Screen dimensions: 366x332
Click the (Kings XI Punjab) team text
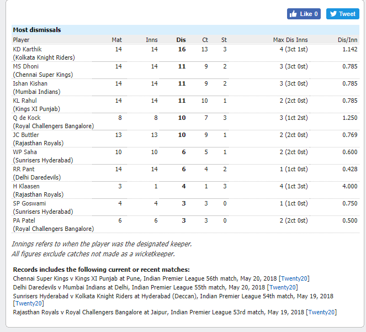36,109
